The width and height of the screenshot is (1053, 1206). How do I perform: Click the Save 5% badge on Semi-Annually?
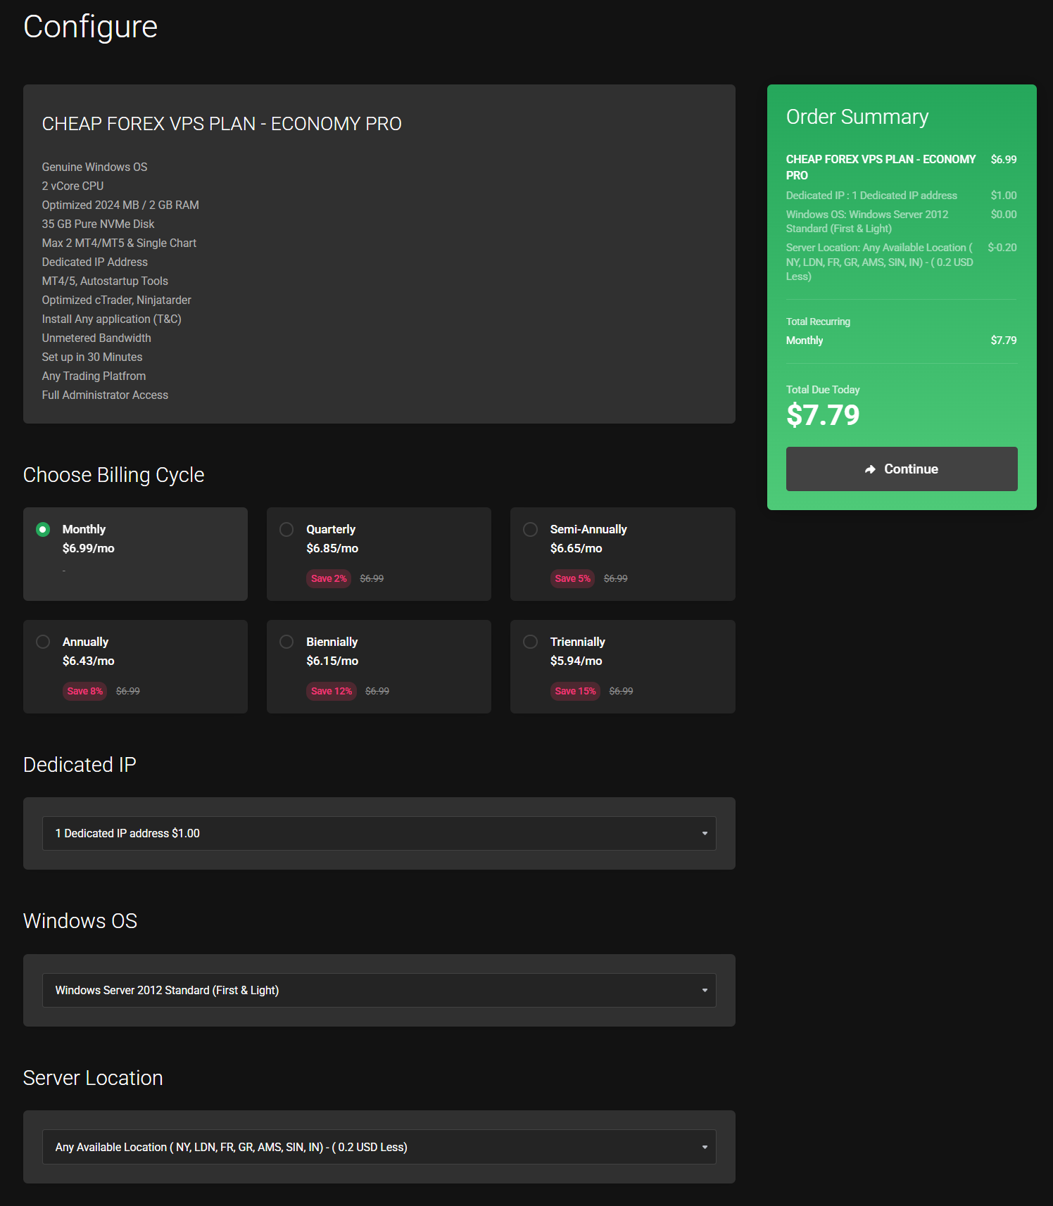click(x=572, y=578)
